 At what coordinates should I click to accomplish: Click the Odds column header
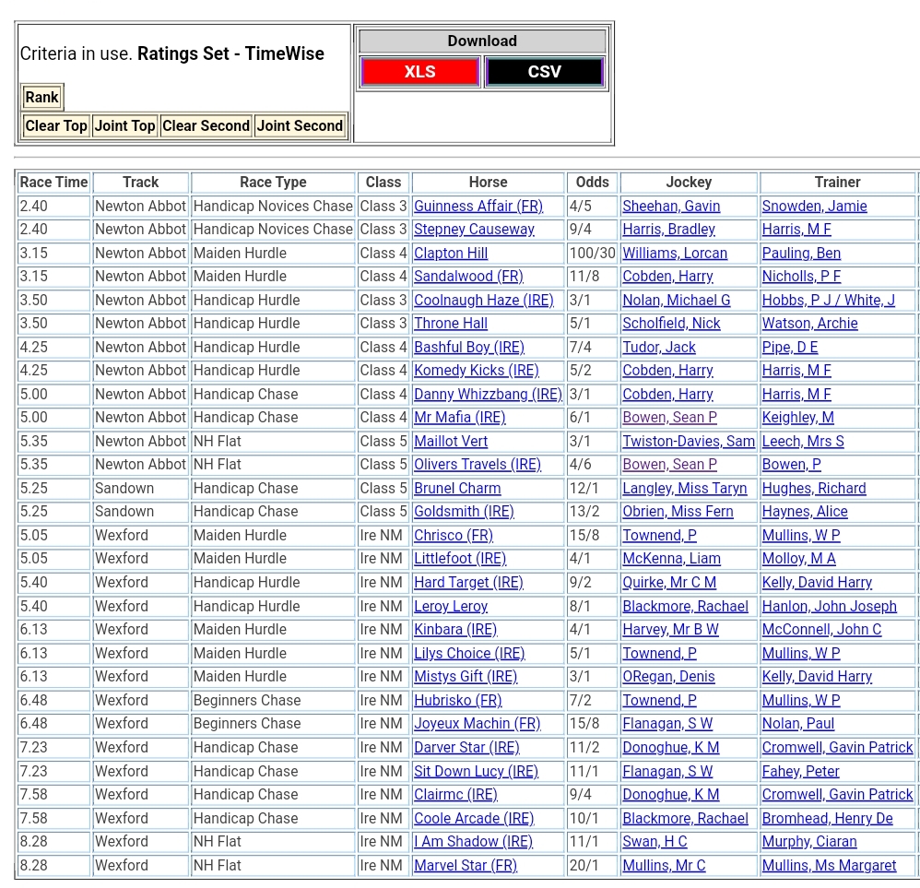point(593,183)
